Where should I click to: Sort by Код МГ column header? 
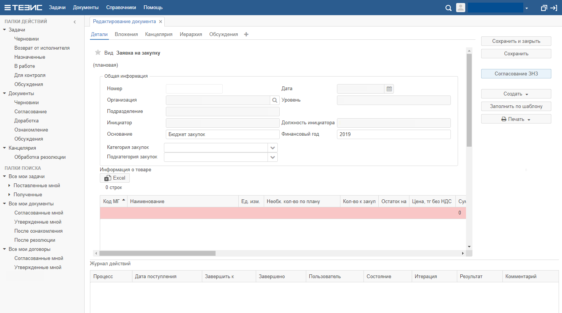tap(114, 202)
